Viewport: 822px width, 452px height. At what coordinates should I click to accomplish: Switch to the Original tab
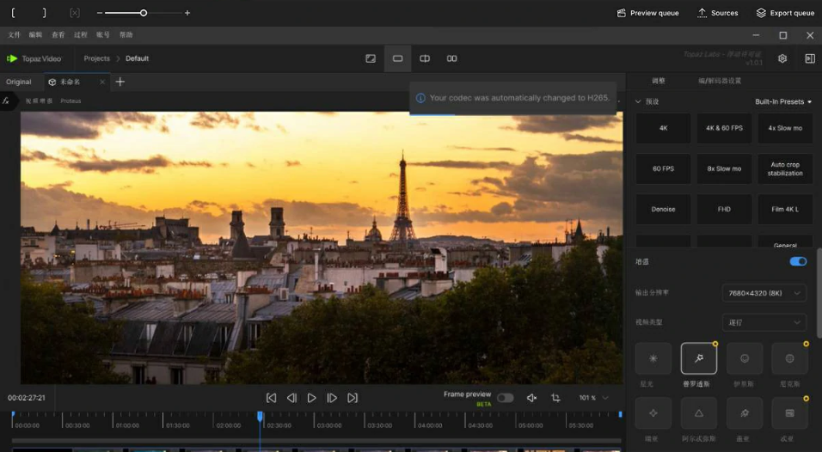coord(19,82)
